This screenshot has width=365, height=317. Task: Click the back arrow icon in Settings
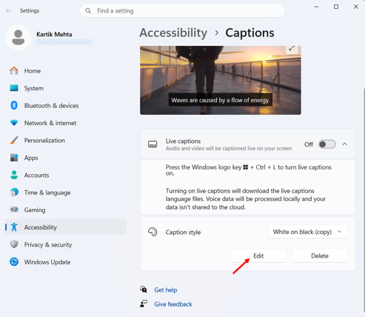pos(9,11)
